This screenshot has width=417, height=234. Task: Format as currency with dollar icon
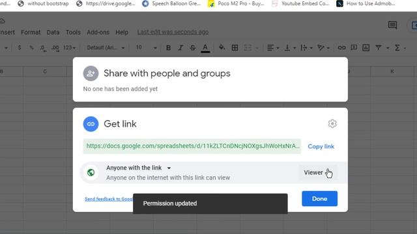pos(19,47)
